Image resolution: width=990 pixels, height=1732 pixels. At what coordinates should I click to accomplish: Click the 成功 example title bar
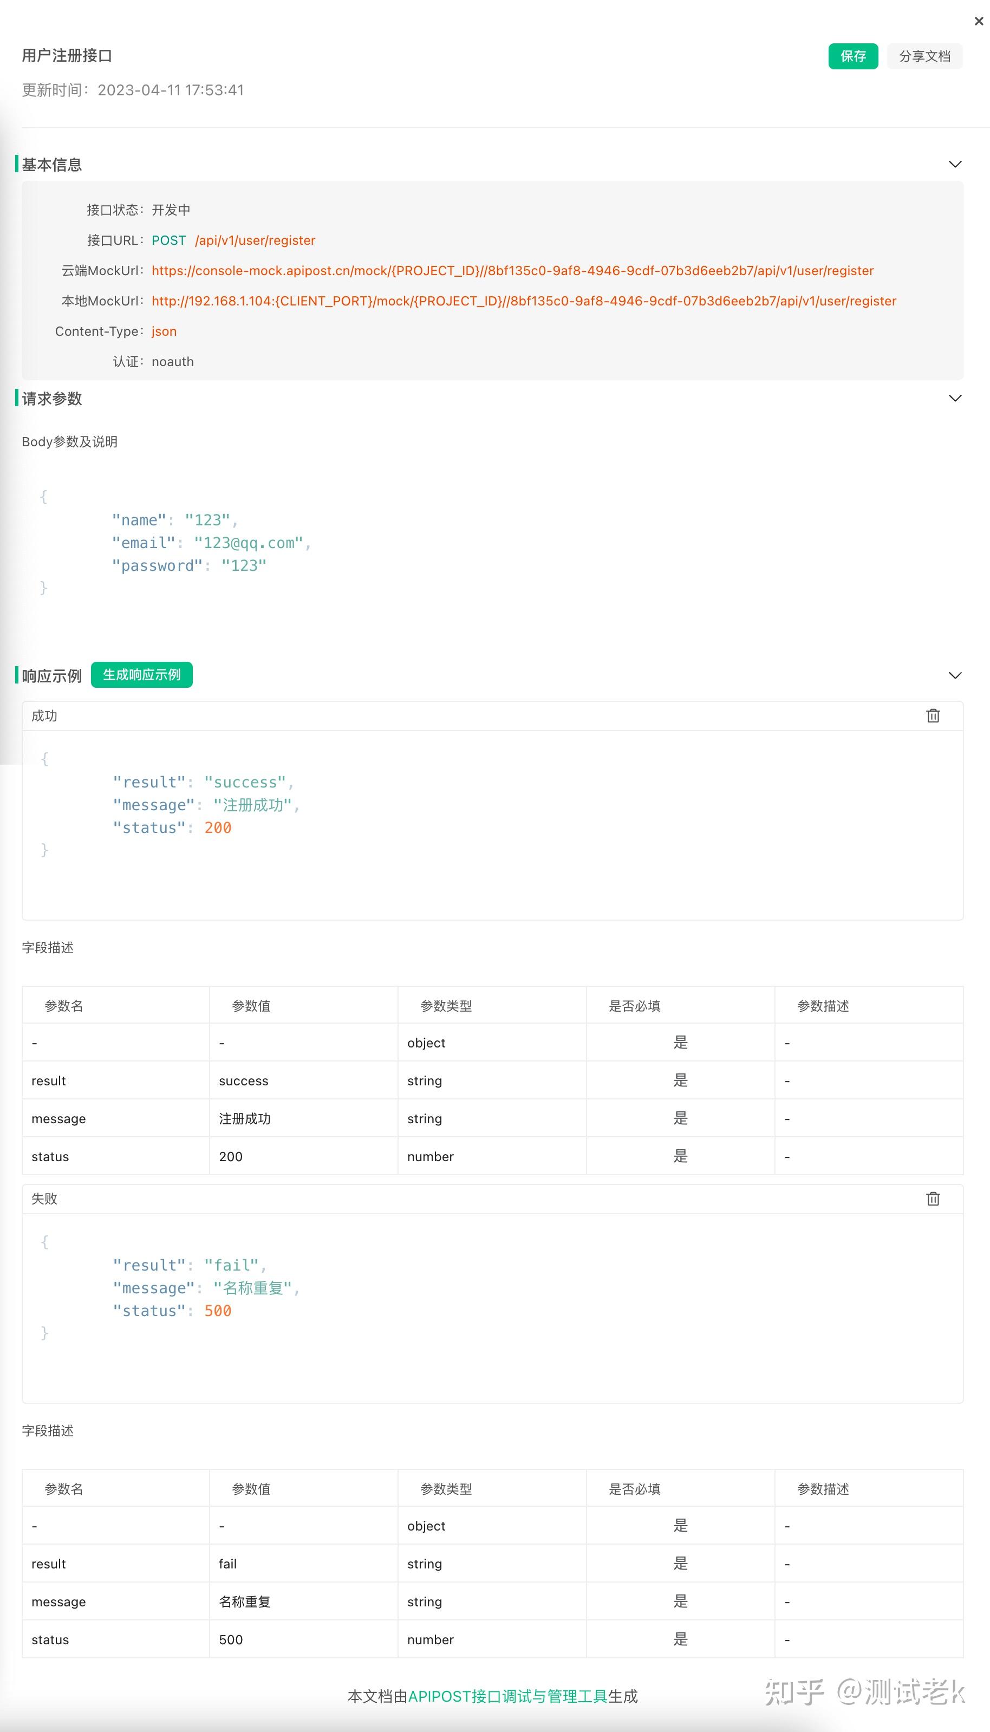44,715
